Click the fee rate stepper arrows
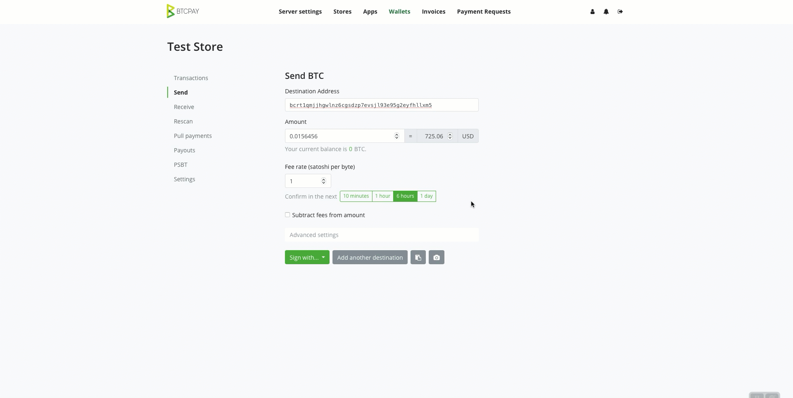The height and width of the screenshot is (398, 793). [323, 181]
